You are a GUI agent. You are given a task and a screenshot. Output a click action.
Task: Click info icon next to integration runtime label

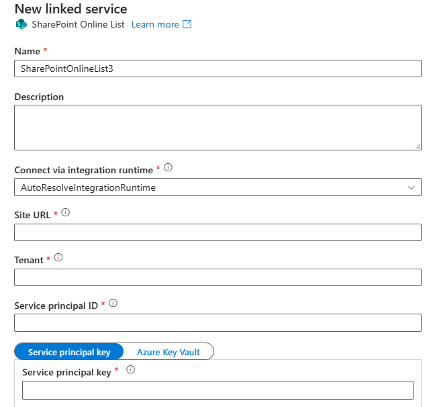168,167
